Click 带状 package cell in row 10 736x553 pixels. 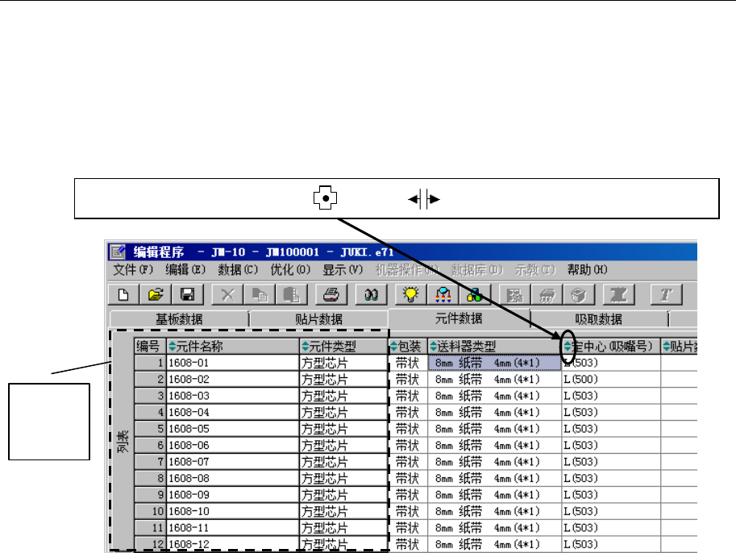click(408, 511)
